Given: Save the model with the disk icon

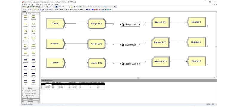Looking at the screenshot, I should tap(28, 7).
